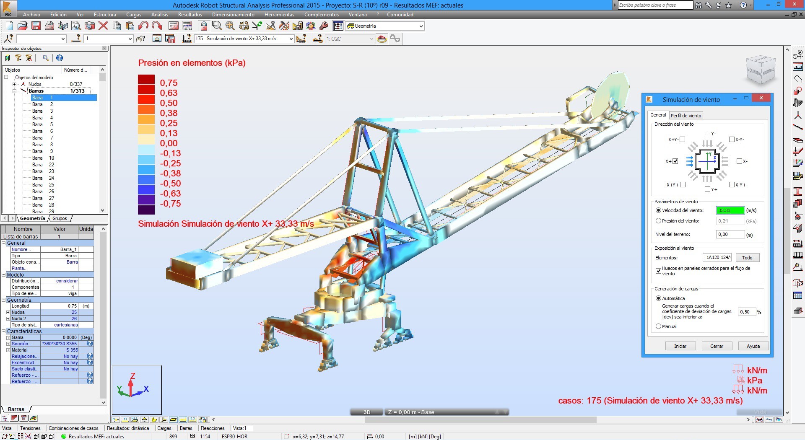Screen dimensions: 805x440
Task: Delete the selection with the red X icon
Action: click(103, 26)
